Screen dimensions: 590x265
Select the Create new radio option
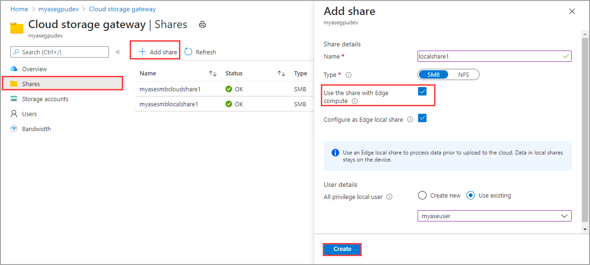click(422, 195)
